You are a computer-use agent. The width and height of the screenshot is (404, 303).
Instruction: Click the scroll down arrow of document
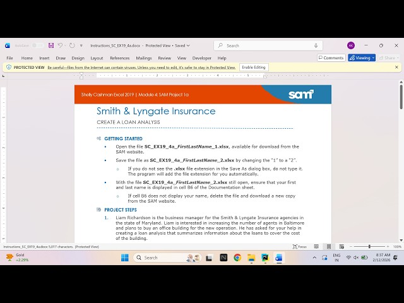point(401,240)
